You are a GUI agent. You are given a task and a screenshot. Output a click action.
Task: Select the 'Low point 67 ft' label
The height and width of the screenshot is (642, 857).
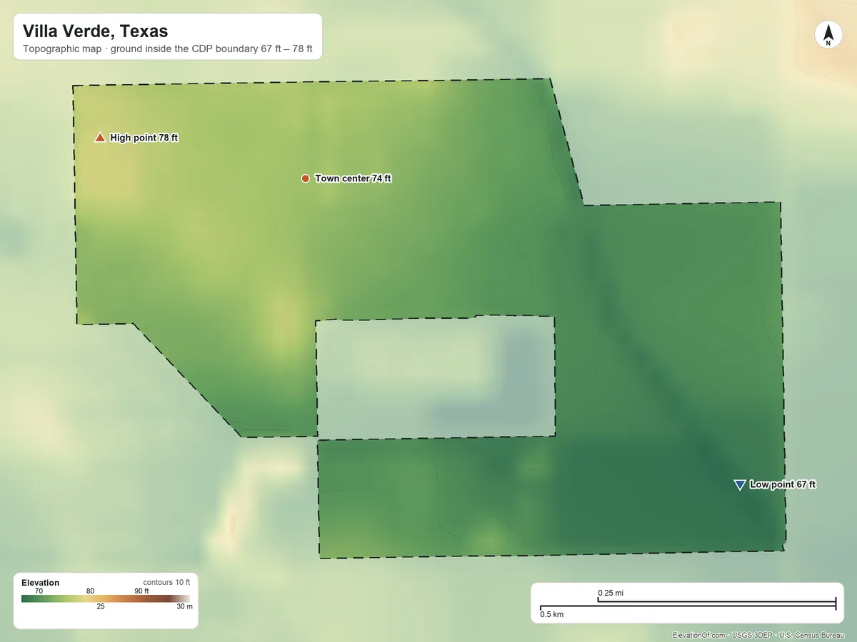tap(783, 485)
